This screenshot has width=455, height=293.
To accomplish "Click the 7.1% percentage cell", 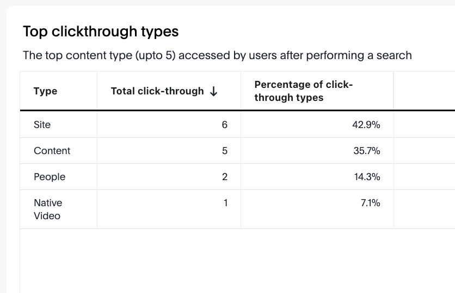I will click(x=370, y=203).
